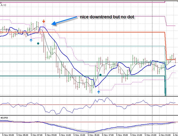
Task: Select blue up arrow at the 15:00 low
Action: click(x=99, y=92)
